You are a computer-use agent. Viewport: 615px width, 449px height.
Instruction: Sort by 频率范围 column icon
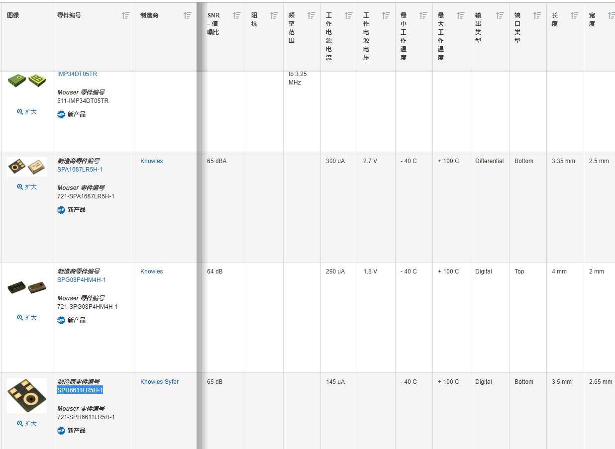point(311,15)
